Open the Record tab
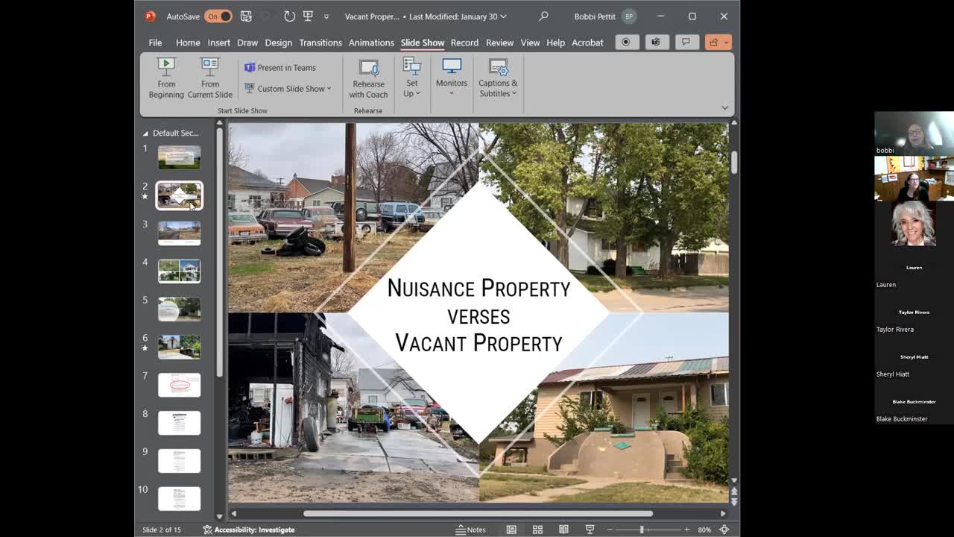The image size is (954, 537). 464,43
